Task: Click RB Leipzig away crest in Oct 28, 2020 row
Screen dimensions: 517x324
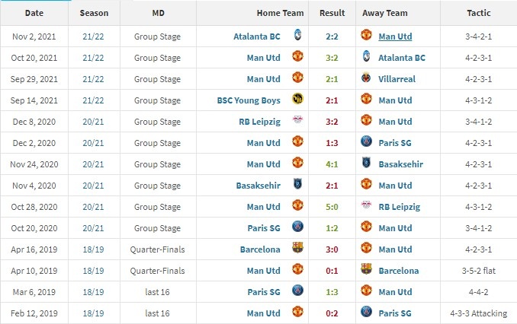Action: [x=366, y=205]
